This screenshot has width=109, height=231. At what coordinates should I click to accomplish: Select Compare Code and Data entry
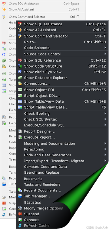[45, 167]
